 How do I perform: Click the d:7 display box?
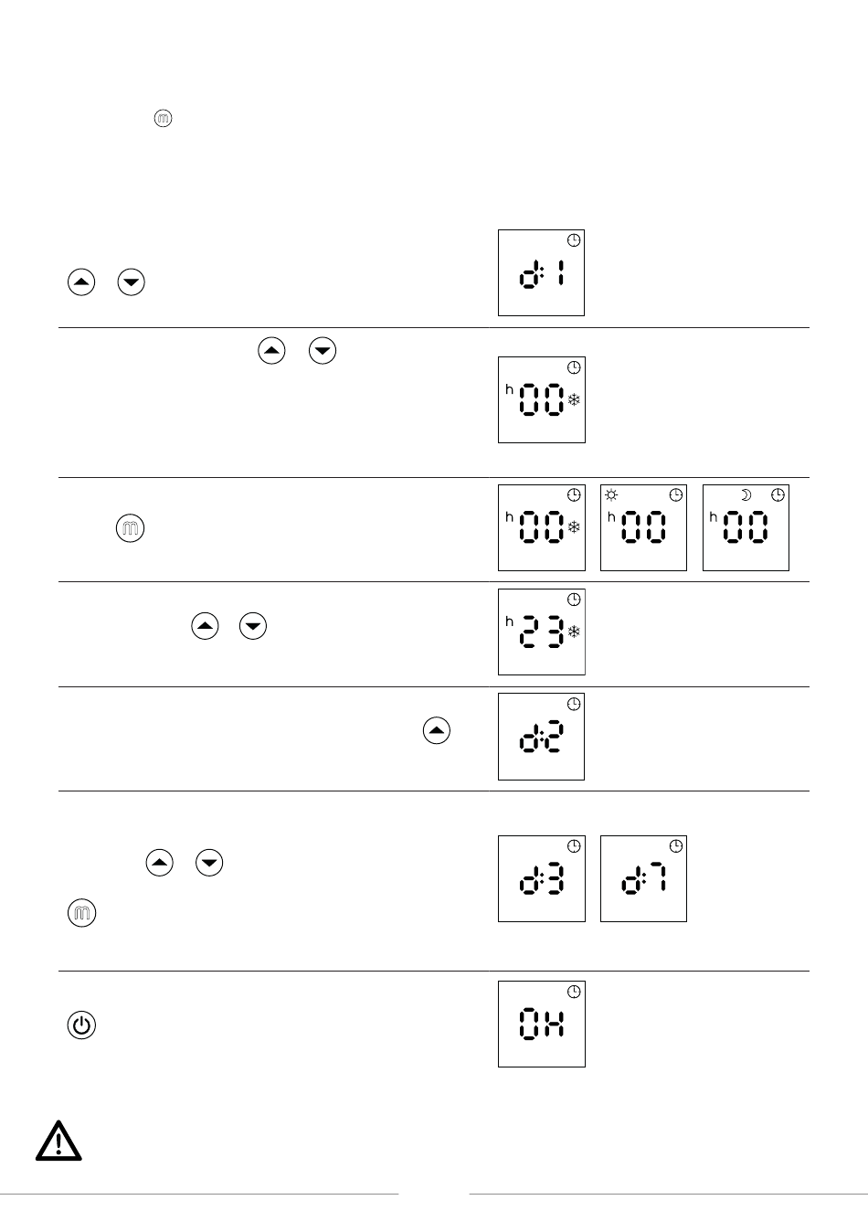(x=643, y=878)
